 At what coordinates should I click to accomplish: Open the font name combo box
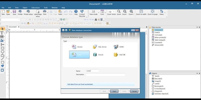pos(10,20)
